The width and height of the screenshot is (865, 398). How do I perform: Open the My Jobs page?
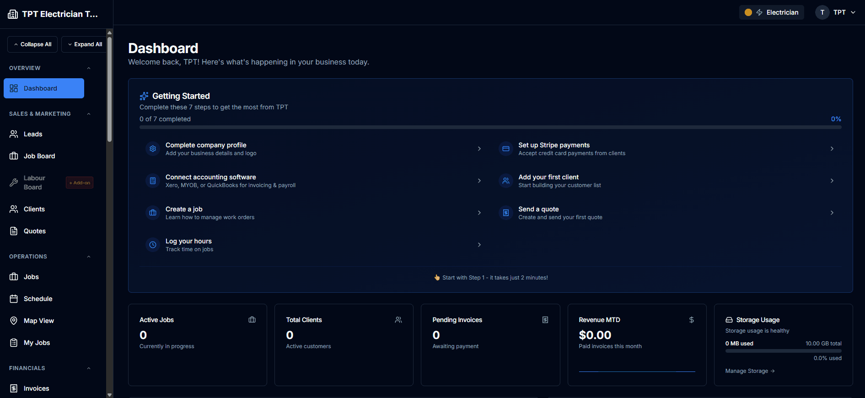pyautogui.click(x=44, y=343)
